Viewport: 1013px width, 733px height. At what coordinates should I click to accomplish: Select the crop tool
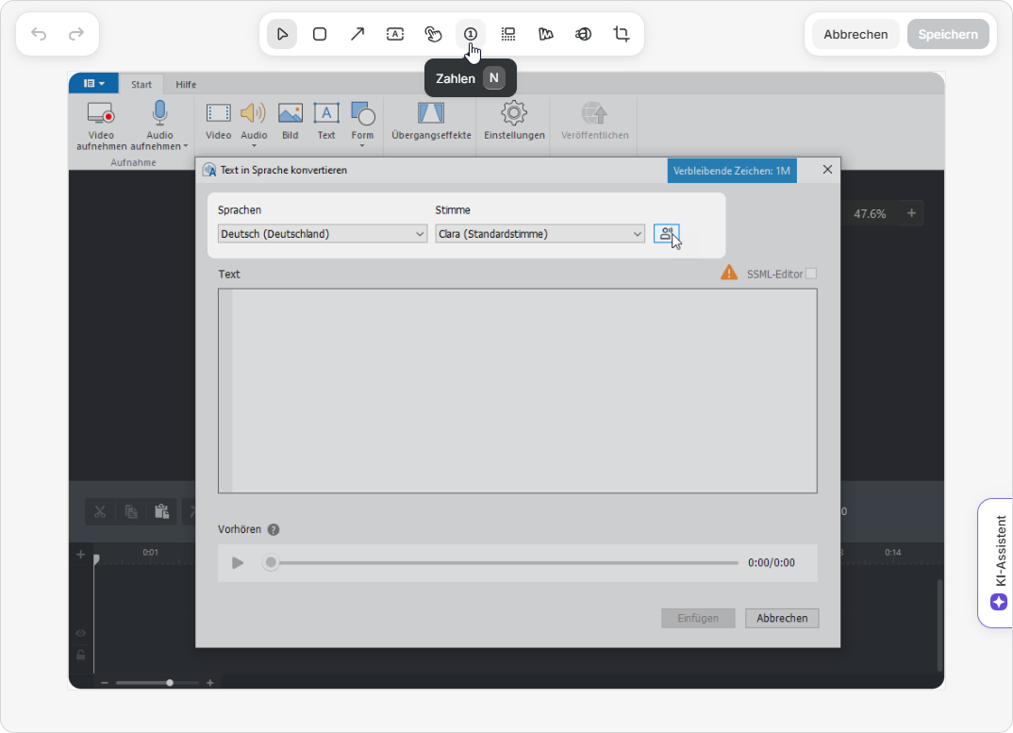[x=622, y=34]
